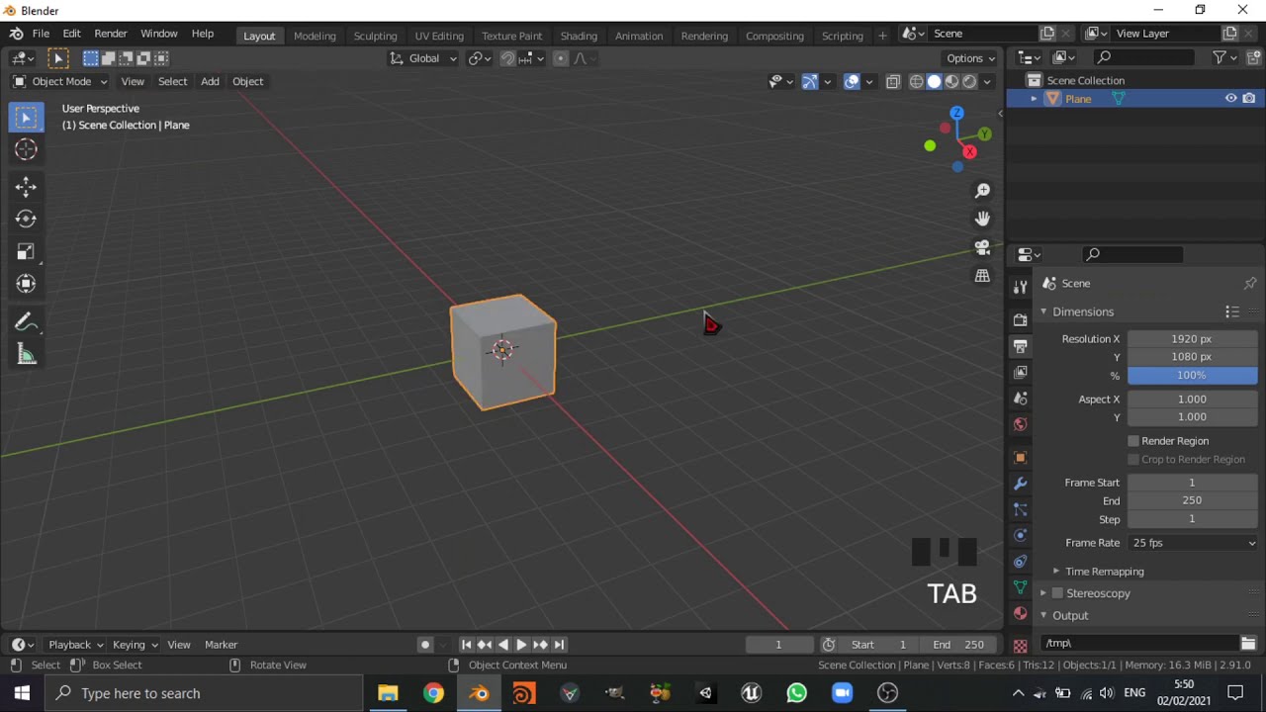Open the World properties tab
The height and width of the screenshot is (712, 1266).
(x=1020, y=424)
